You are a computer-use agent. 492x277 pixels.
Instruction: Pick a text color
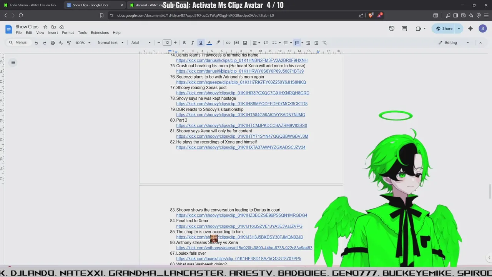tap(209, 43)
